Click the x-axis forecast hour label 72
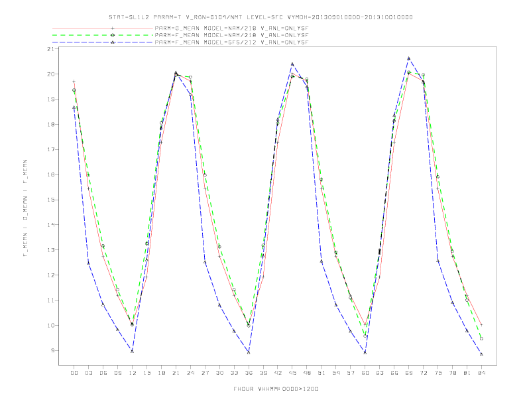The width and height of the screenshot is (525, 406). point(423,373)
